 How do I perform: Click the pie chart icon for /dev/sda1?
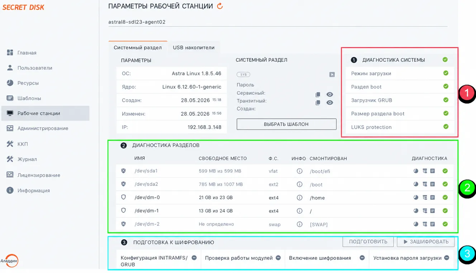pos(416,171)
